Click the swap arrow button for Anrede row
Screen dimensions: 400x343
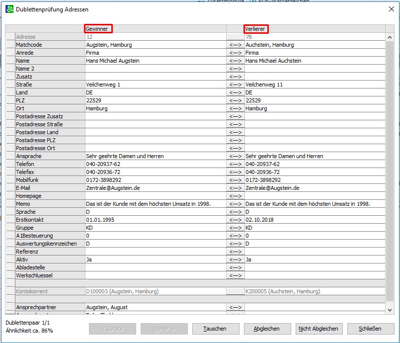pos(235,53)
